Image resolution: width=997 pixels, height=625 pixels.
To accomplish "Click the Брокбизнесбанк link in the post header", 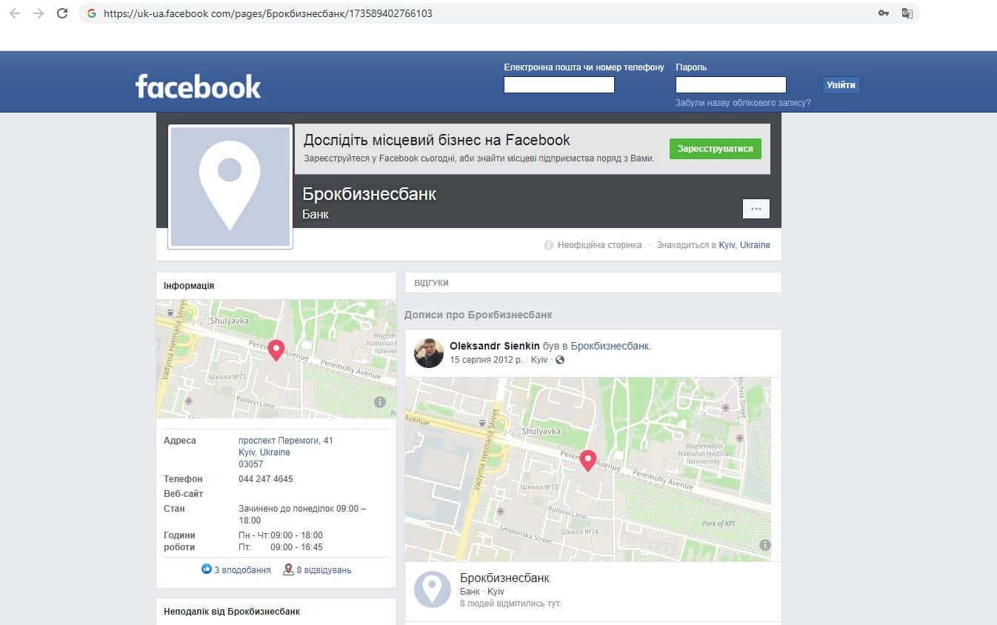I will (x=610, y=346).
